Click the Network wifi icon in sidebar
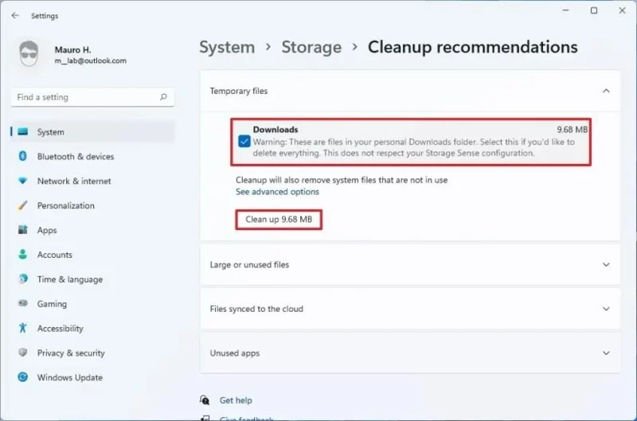This screenshot has height=421, width=637. 23,181
